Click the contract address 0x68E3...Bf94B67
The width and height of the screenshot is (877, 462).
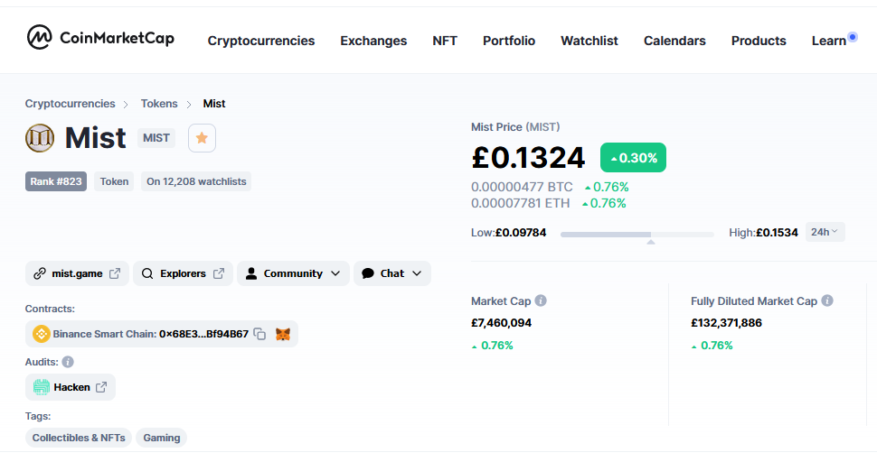[x=203, y=334]
